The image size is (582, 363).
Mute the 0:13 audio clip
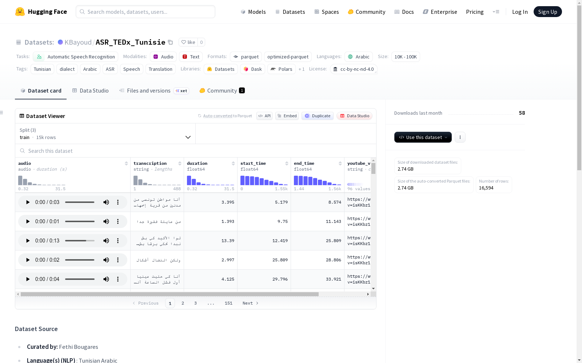click(106, 241)
